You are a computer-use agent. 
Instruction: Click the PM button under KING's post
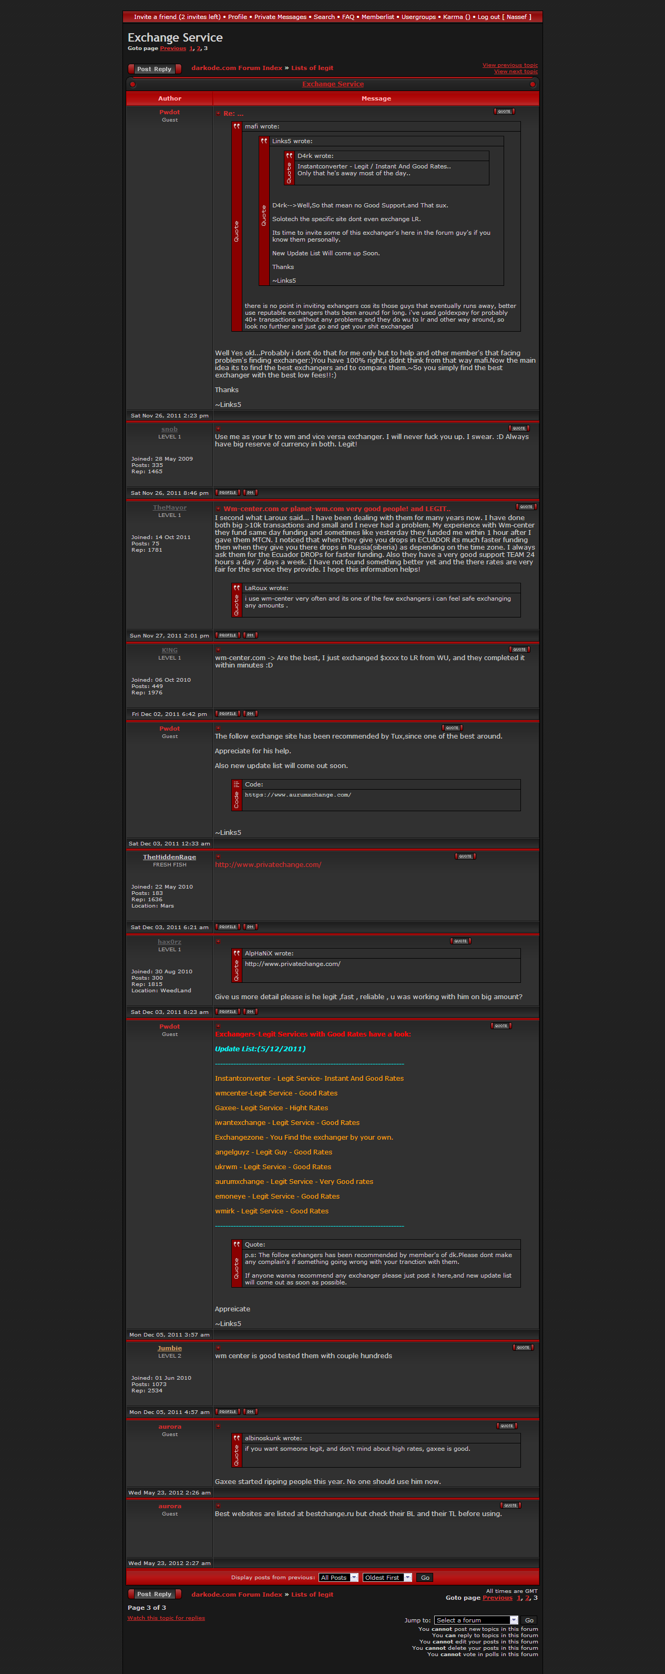coord(250,713)
